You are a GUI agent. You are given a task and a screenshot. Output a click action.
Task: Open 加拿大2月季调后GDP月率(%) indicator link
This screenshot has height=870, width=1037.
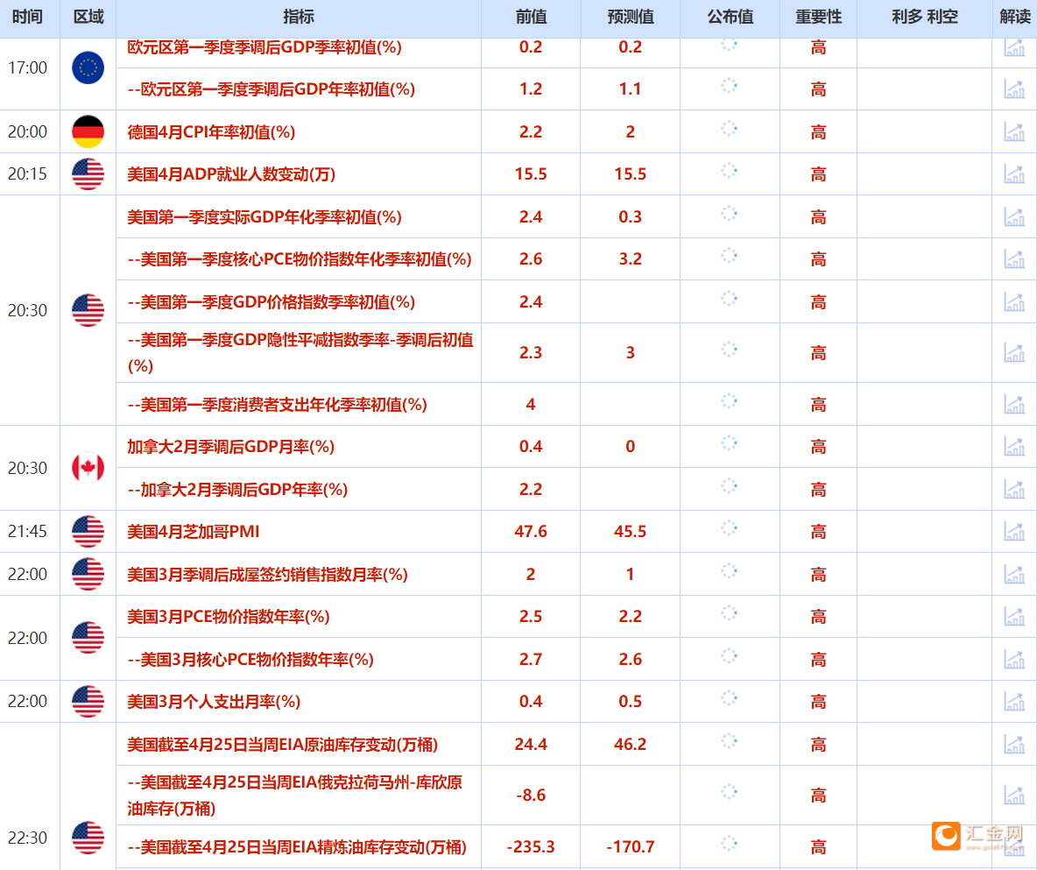[x=231, y=447]
